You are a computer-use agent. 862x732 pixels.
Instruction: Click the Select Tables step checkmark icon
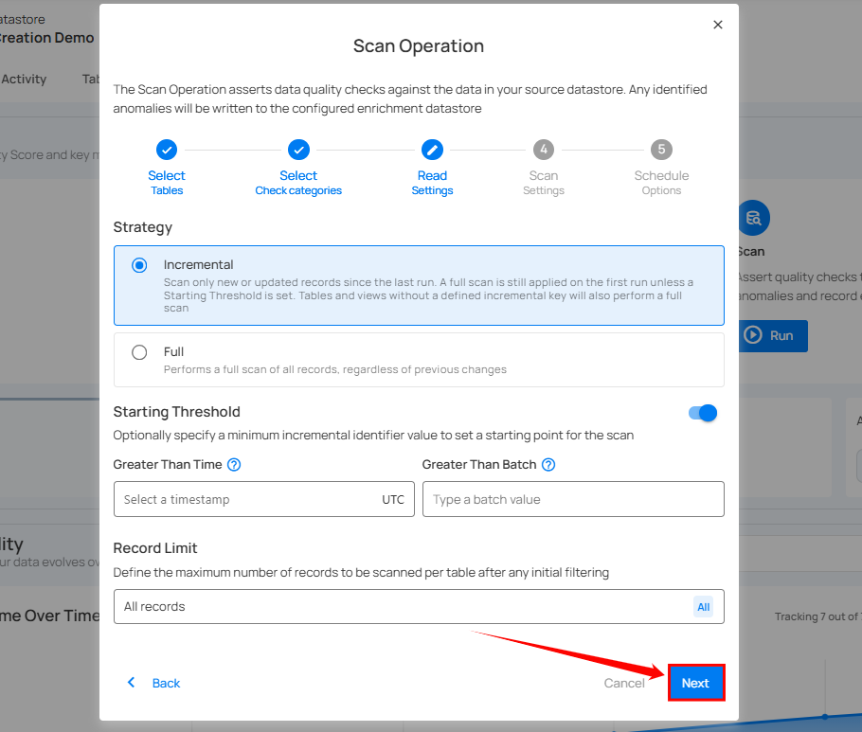(166, 150)
